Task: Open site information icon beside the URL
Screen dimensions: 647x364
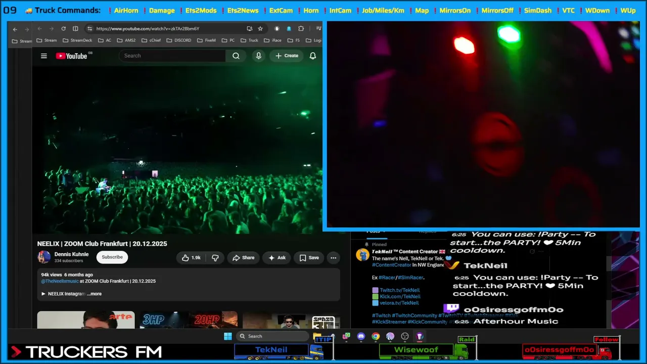Action: point(89,29)
